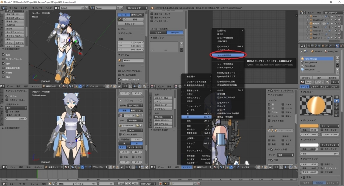
Task: Open the ファイル menu in the top bar
Action: [x=13, y=8]
